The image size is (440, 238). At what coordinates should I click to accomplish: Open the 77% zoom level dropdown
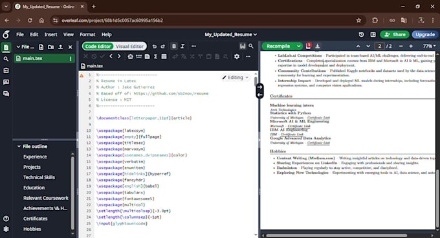tap(430, 46)
